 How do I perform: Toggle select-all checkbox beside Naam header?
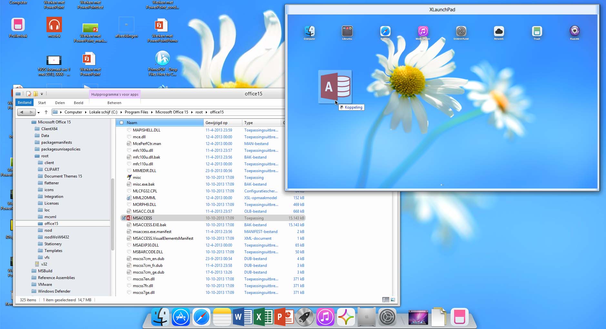(x=122, y=122)
